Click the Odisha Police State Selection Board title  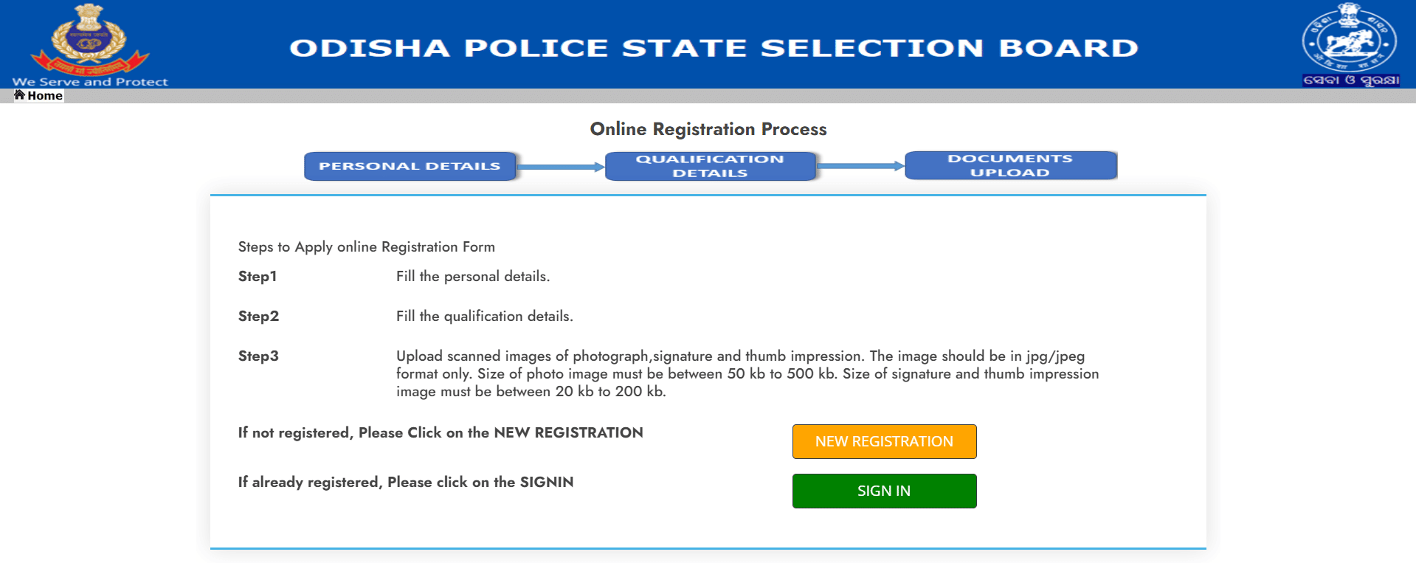click(x=714, y=48)
